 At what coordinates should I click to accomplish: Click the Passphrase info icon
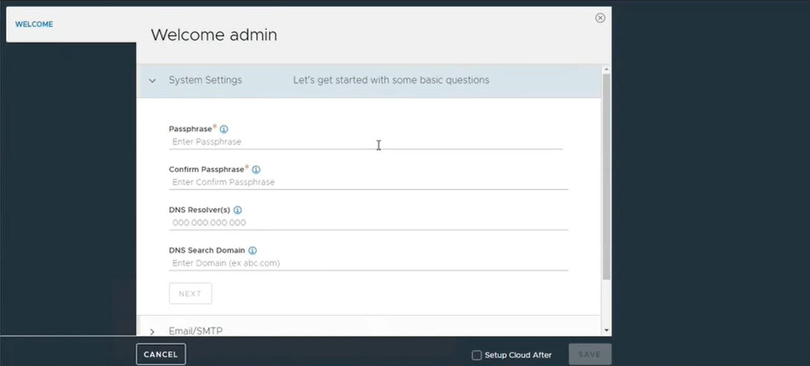[224, 129]
